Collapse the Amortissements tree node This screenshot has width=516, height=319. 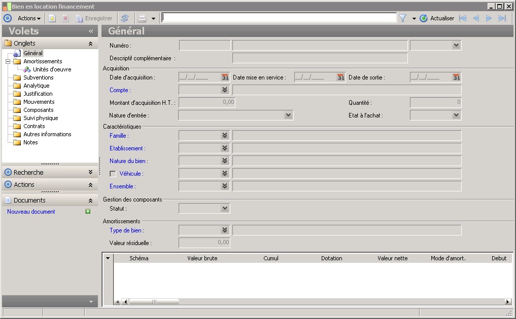(8, 61)
